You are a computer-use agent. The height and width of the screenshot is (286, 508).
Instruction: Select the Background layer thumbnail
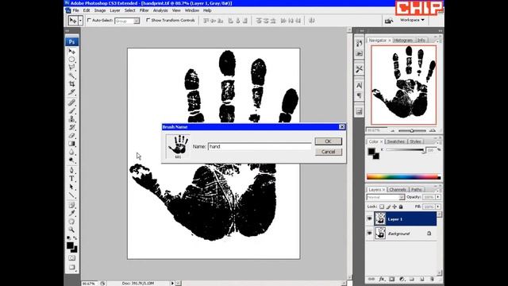tap(380, 233)
